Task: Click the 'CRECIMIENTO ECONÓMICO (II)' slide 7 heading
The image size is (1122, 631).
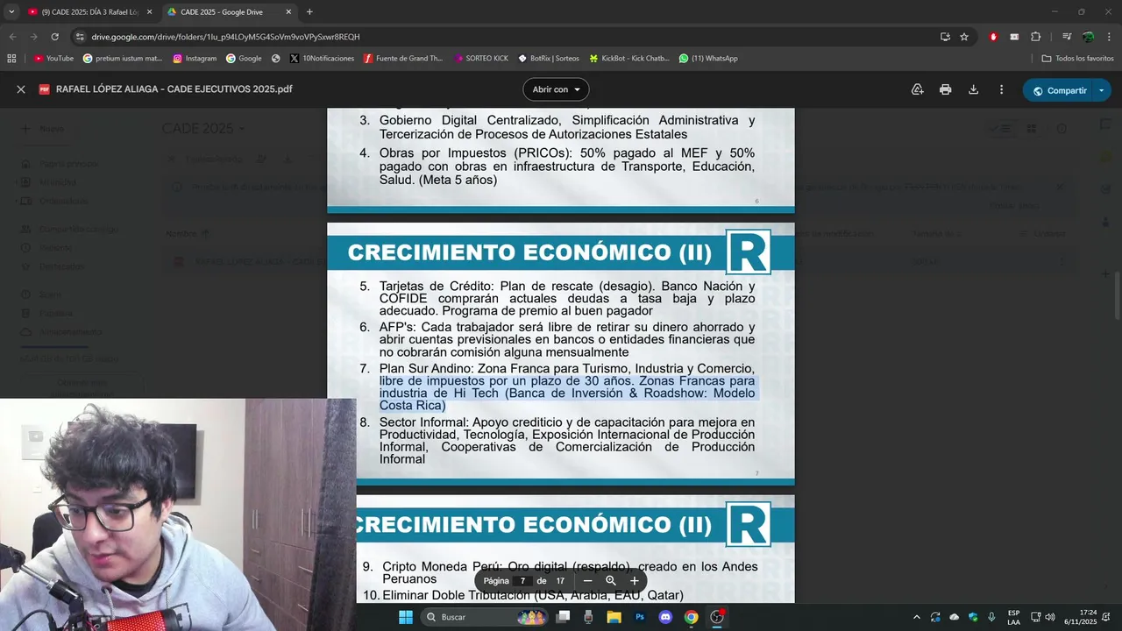Action: click(529, 252)
